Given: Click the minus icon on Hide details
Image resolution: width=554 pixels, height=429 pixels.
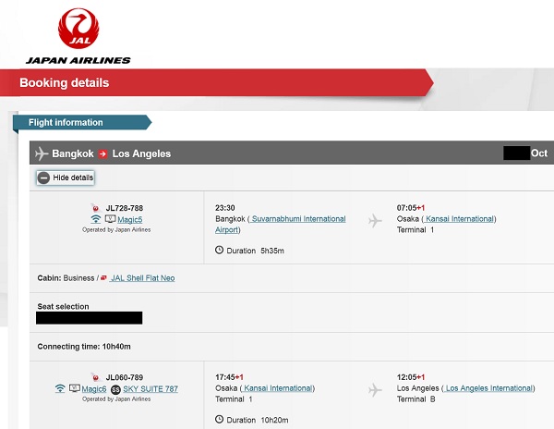Looking at the screenshot, I should 43,178.
